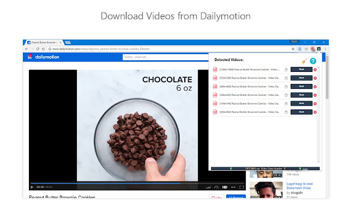Viewport: 349px width, 218px height.
Task: Copy link icon for 720x720 video
Action: coord(286,78)
